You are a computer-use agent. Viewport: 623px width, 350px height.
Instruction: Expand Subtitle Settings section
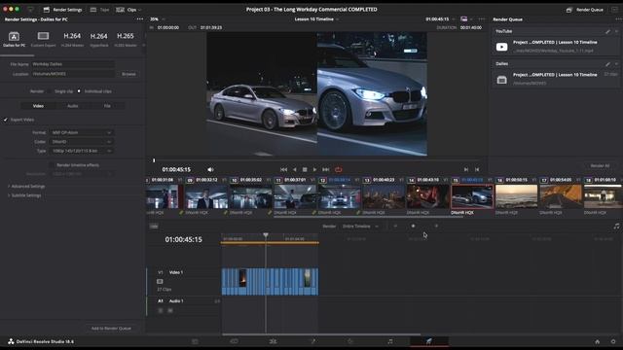point(24,195)
